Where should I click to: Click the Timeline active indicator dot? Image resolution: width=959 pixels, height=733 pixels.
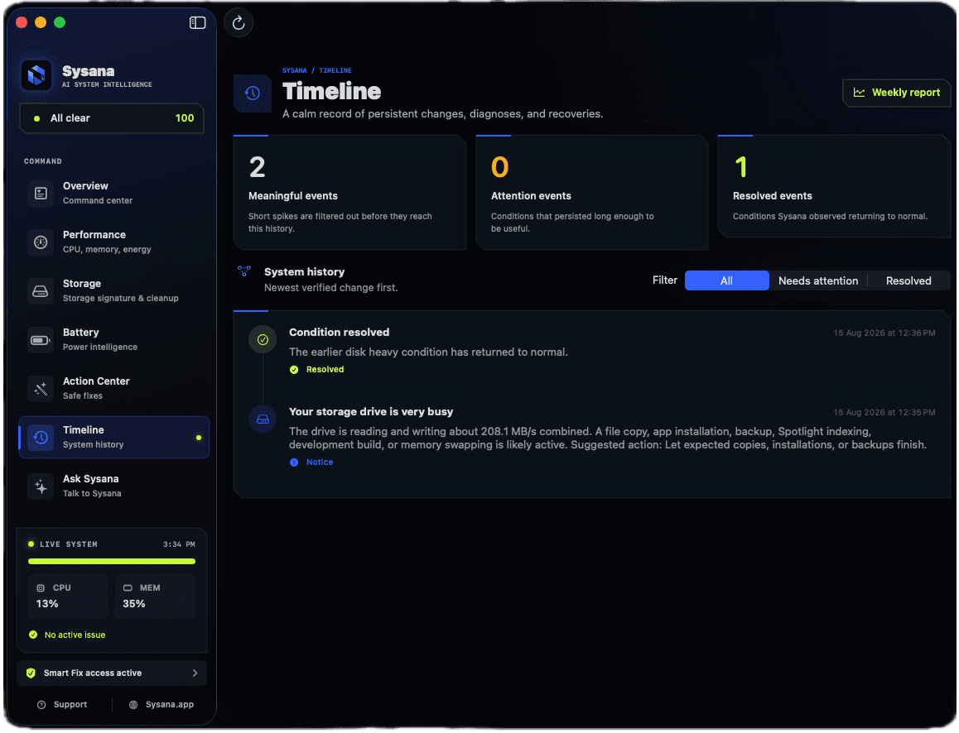(x=198, y=438)
